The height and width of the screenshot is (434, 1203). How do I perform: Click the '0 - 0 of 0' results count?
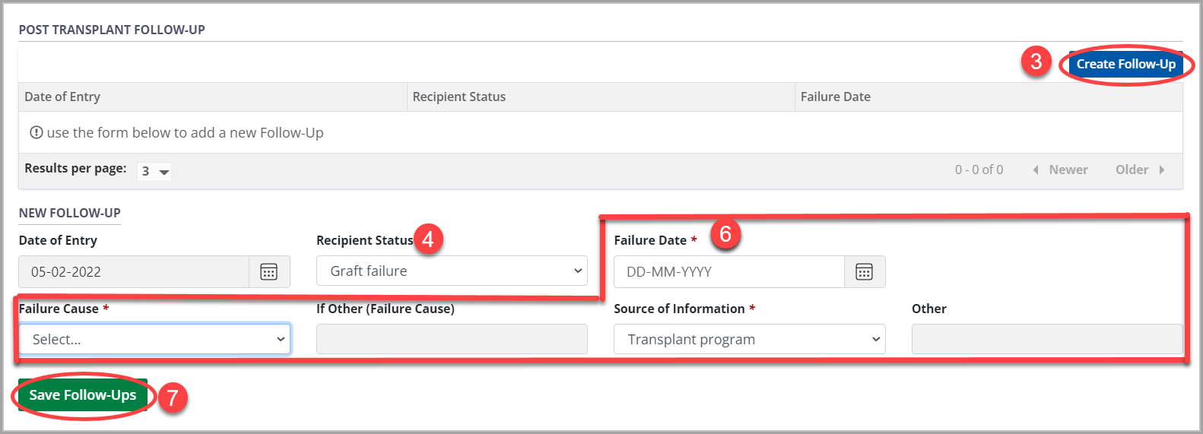pos(979,170)
